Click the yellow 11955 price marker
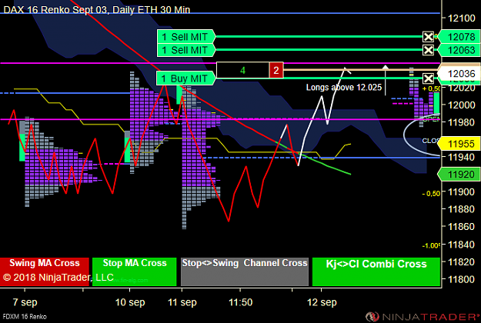The height and width of the screenshot is (323, 481). [459, 144]
